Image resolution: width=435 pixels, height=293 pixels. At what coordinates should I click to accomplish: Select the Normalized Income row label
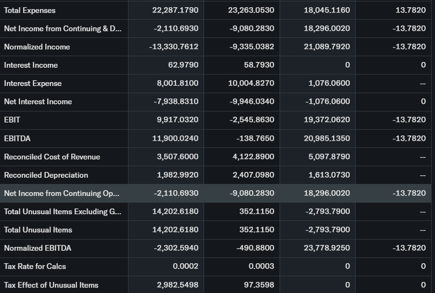(x=37, y=47)
